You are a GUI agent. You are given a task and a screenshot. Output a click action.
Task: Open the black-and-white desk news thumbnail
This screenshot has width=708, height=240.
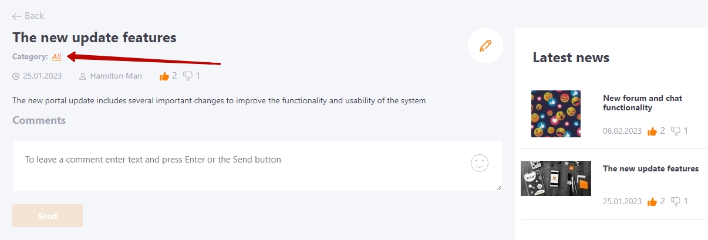(x=556, y=178)
